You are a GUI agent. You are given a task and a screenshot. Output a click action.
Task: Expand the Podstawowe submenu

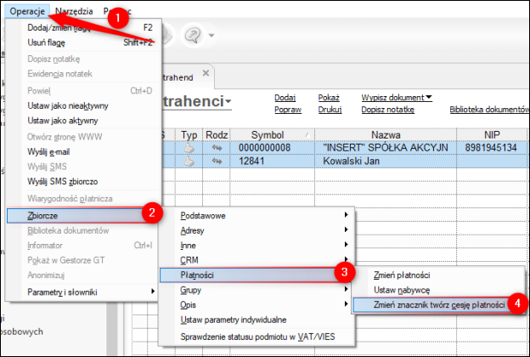pyautogui.click(x=257, y=216)
